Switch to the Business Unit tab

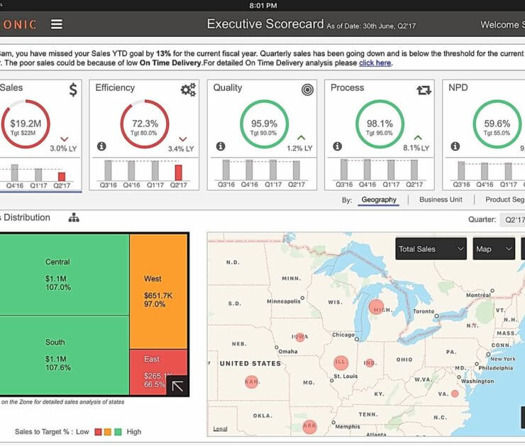click(x=441, y=199)
